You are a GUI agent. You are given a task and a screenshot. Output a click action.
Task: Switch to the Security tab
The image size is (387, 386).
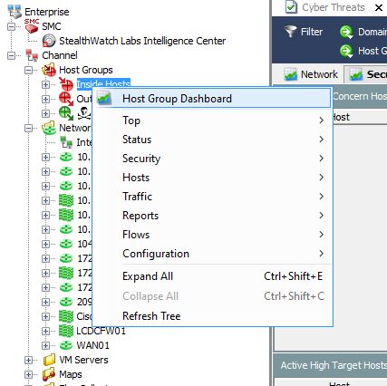coord(367,74)
